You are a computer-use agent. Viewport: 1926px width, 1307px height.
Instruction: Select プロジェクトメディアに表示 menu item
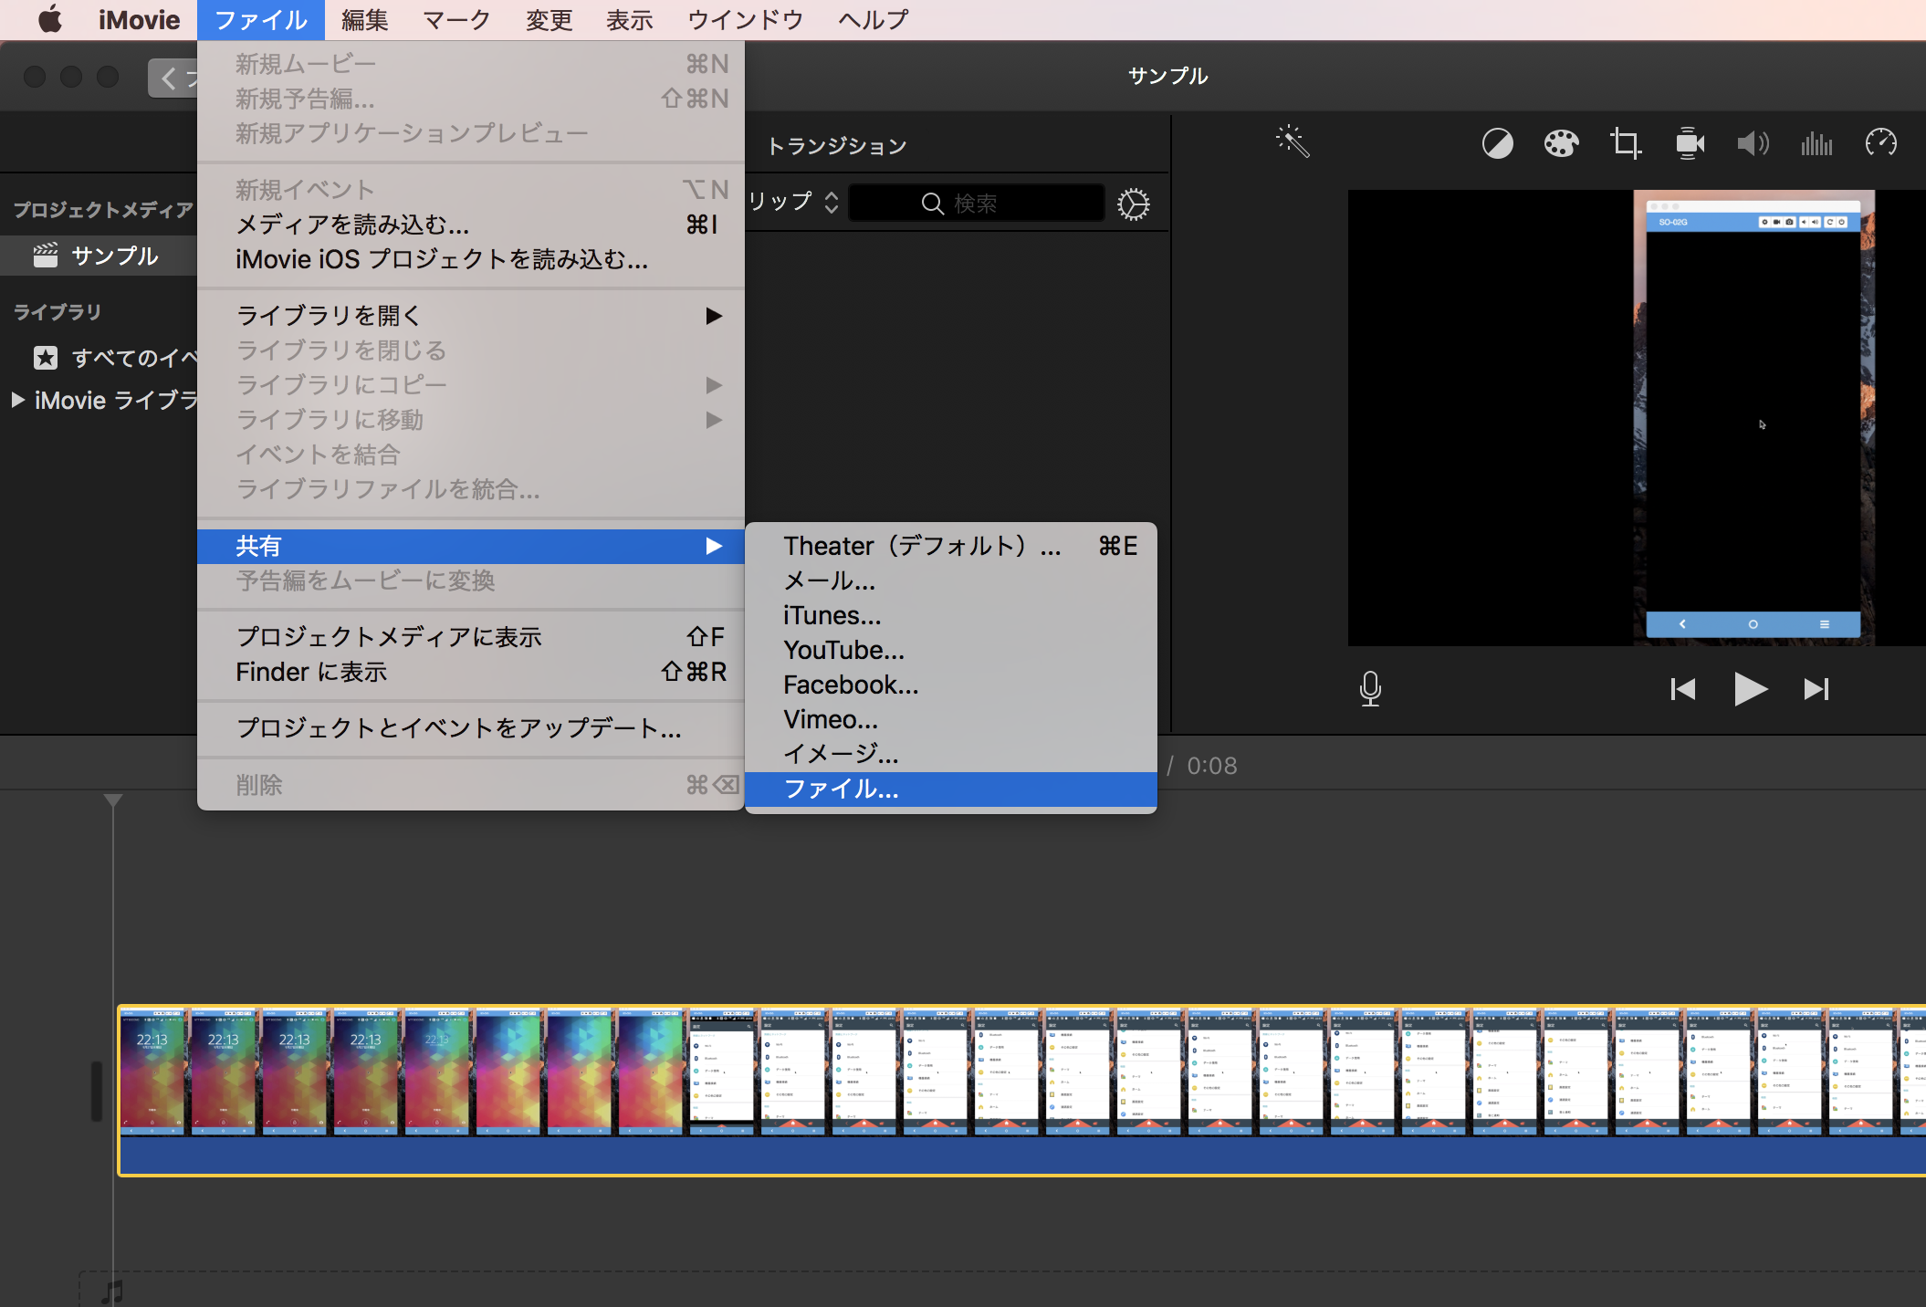[x=471, y=636]
